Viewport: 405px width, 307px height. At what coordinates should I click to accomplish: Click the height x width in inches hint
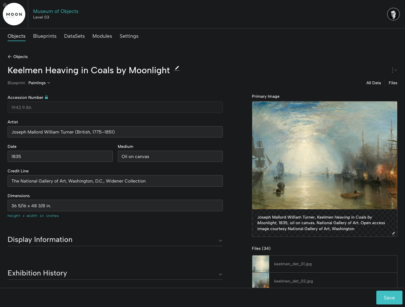click(33, 216)
